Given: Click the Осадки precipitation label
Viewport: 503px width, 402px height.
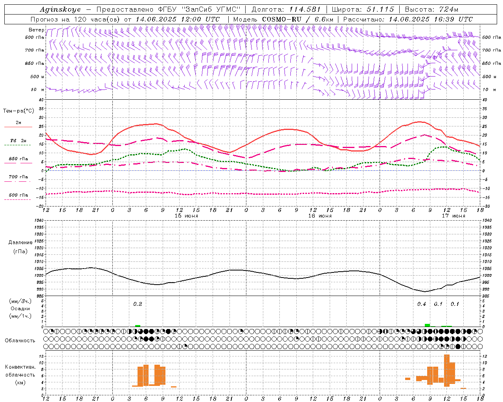Looking at the screenshot, I should coord(20,309).
